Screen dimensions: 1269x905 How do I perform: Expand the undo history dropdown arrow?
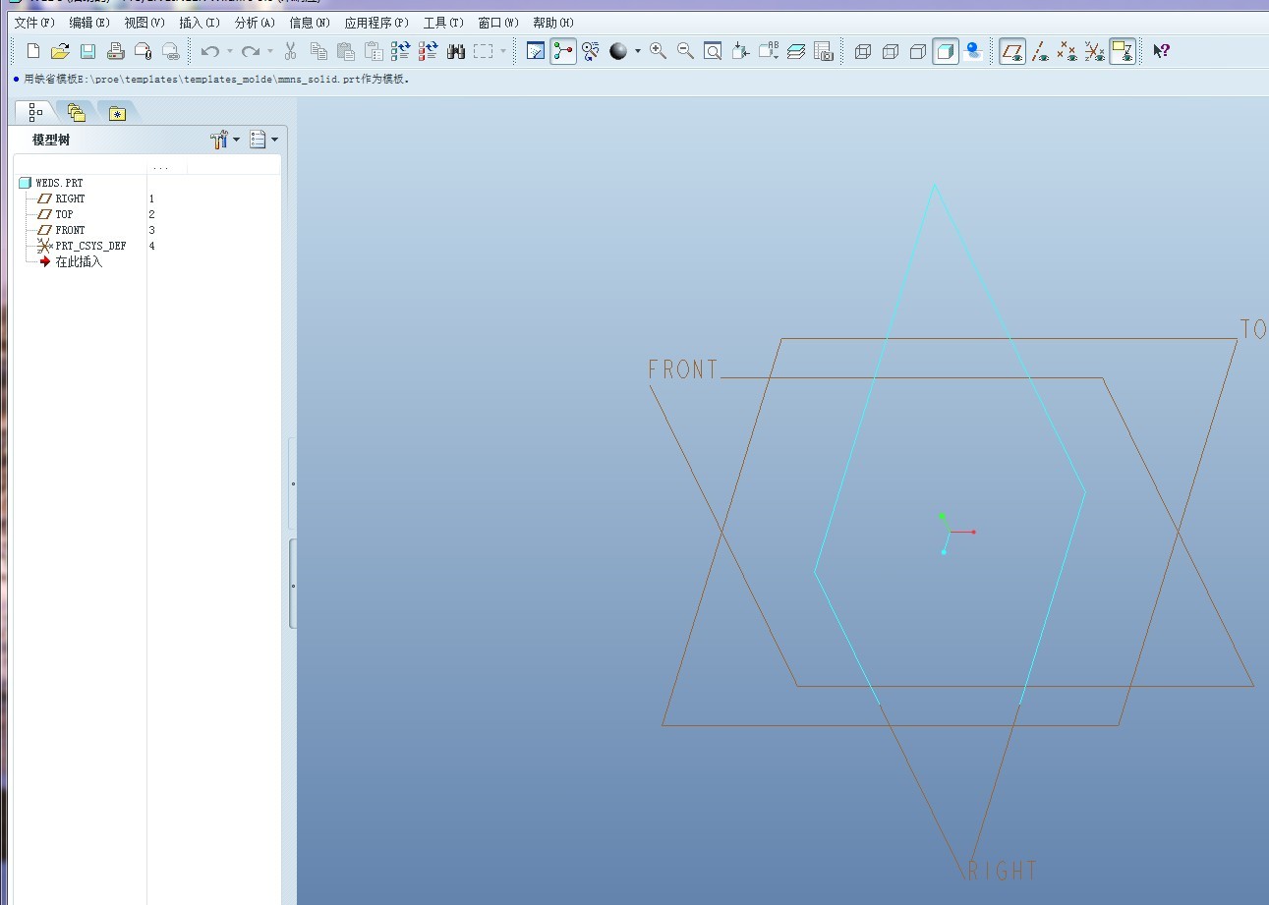(230, 51)
